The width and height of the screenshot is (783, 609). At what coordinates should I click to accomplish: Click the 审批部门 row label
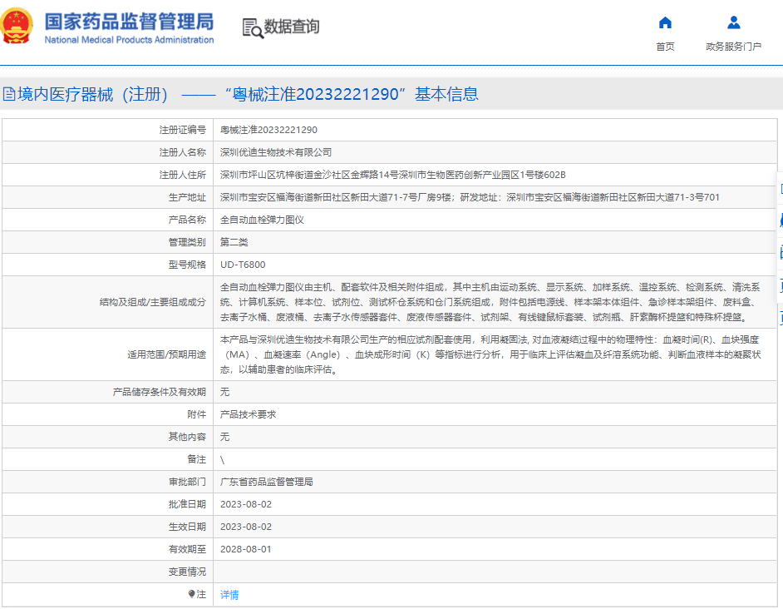click(x=187, y=482)
